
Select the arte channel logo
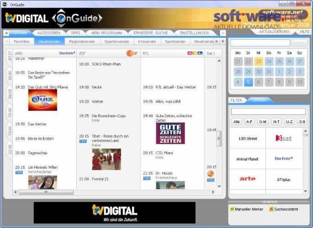[x=248, y=179]
